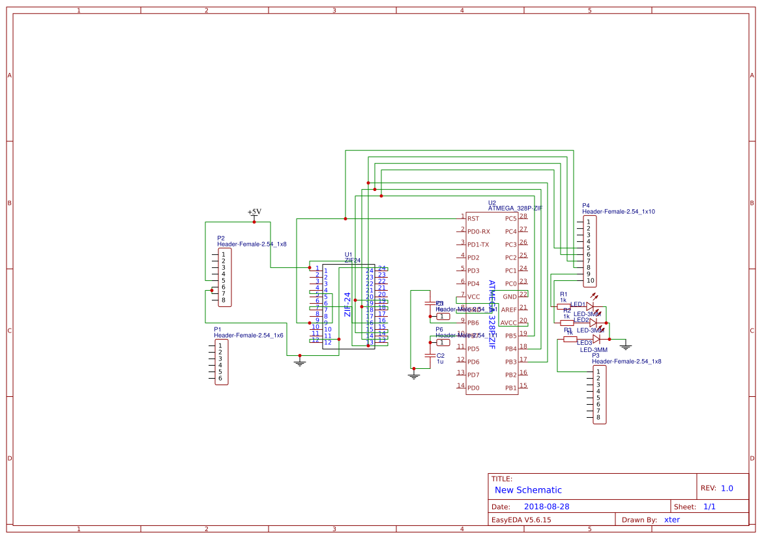762x539 pixels.
Task: Select capacitor C2 1u symbol
Action: coord(430,356)
